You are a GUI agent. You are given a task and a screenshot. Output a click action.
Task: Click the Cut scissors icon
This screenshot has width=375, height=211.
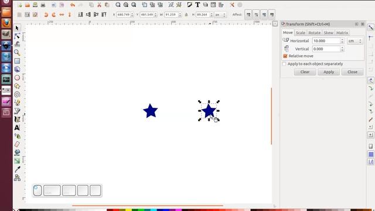coord(99,5)
